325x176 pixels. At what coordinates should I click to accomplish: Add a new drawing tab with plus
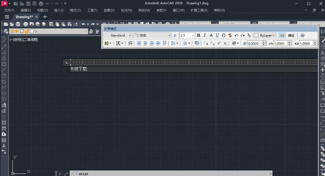[x=45, y=17]
